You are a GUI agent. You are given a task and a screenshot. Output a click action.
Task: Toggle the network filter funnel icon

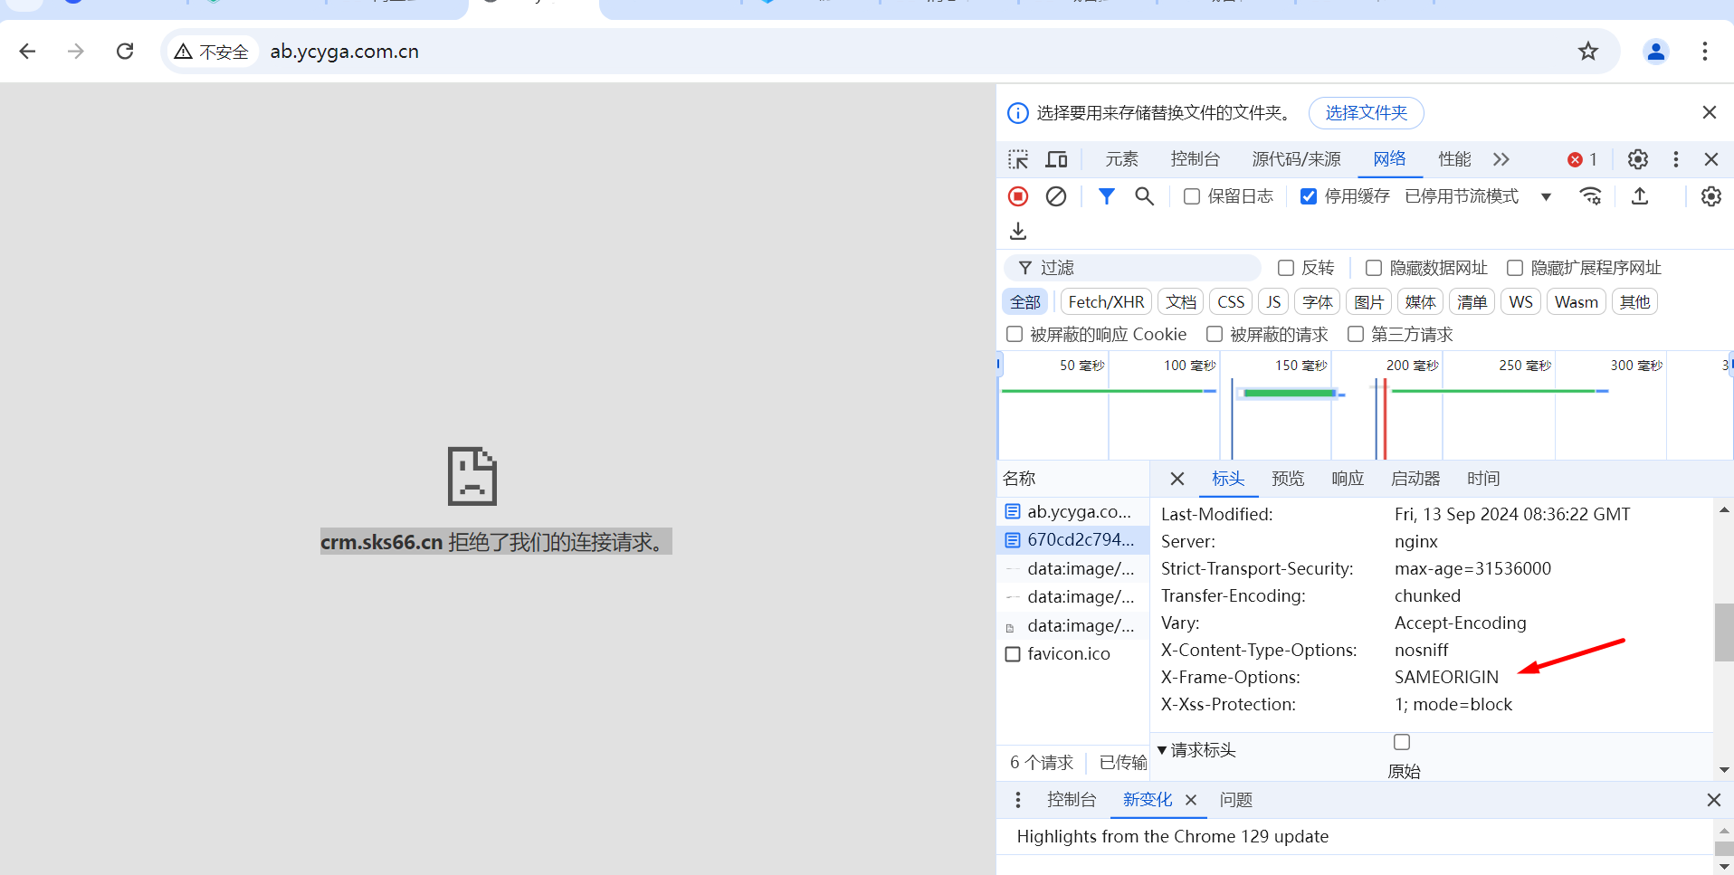pos(1106,196)
